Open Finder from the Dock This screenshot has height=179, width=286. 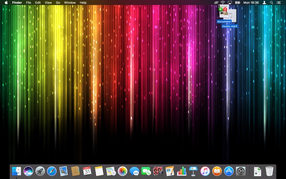tap(16, 171)
